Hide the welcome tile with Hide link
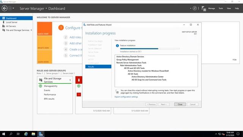This screenshot has height=137, width=243. [x=235, y=60]
